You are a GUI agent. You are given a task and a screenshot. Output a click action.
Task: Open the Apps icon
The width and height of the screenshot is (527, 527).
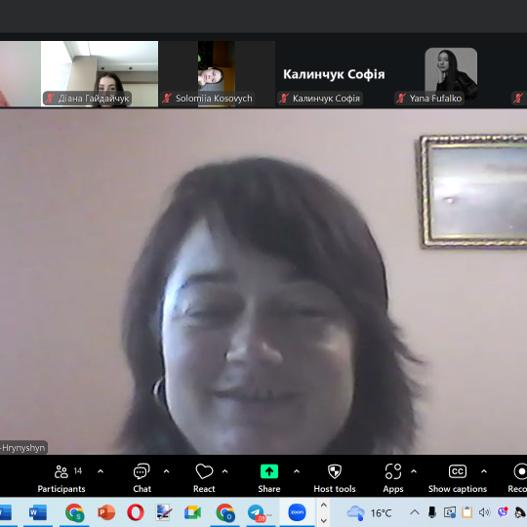[393, 471]
